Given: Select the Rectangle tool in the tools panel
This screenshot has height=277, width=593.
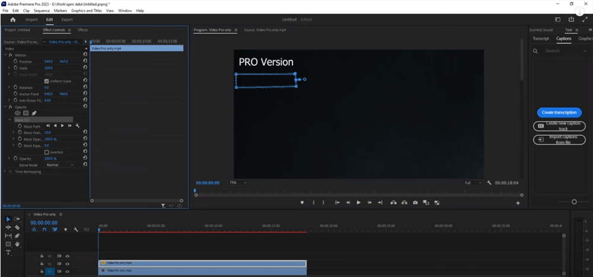Looking at the screenshot, I should 8,244.
